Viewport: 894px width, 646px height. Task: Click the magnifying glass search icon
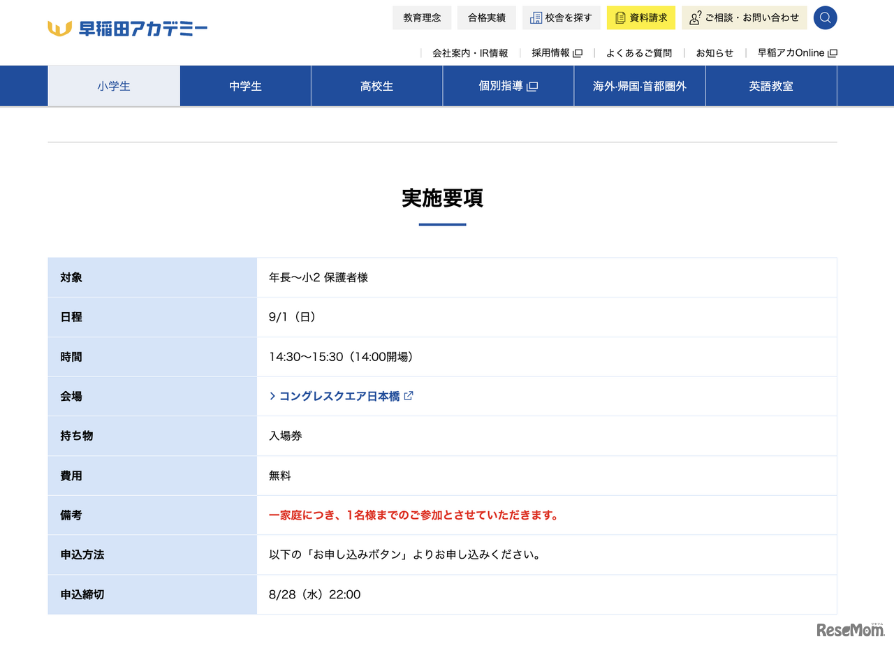[x=825, y=17]
